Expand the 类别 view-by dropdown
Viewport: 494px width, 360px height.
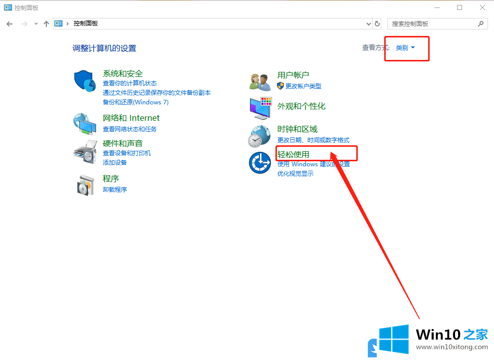(x=405, y=48)
